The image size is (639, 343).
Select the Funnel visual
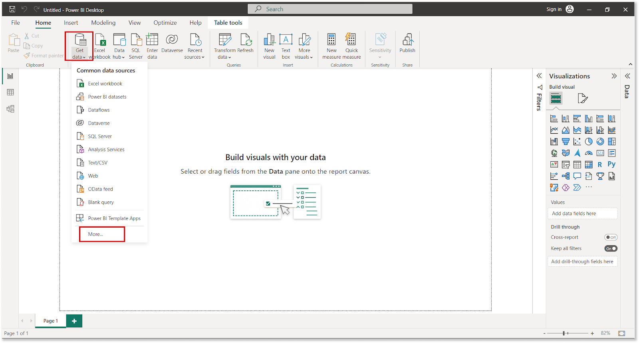(566, 141)
